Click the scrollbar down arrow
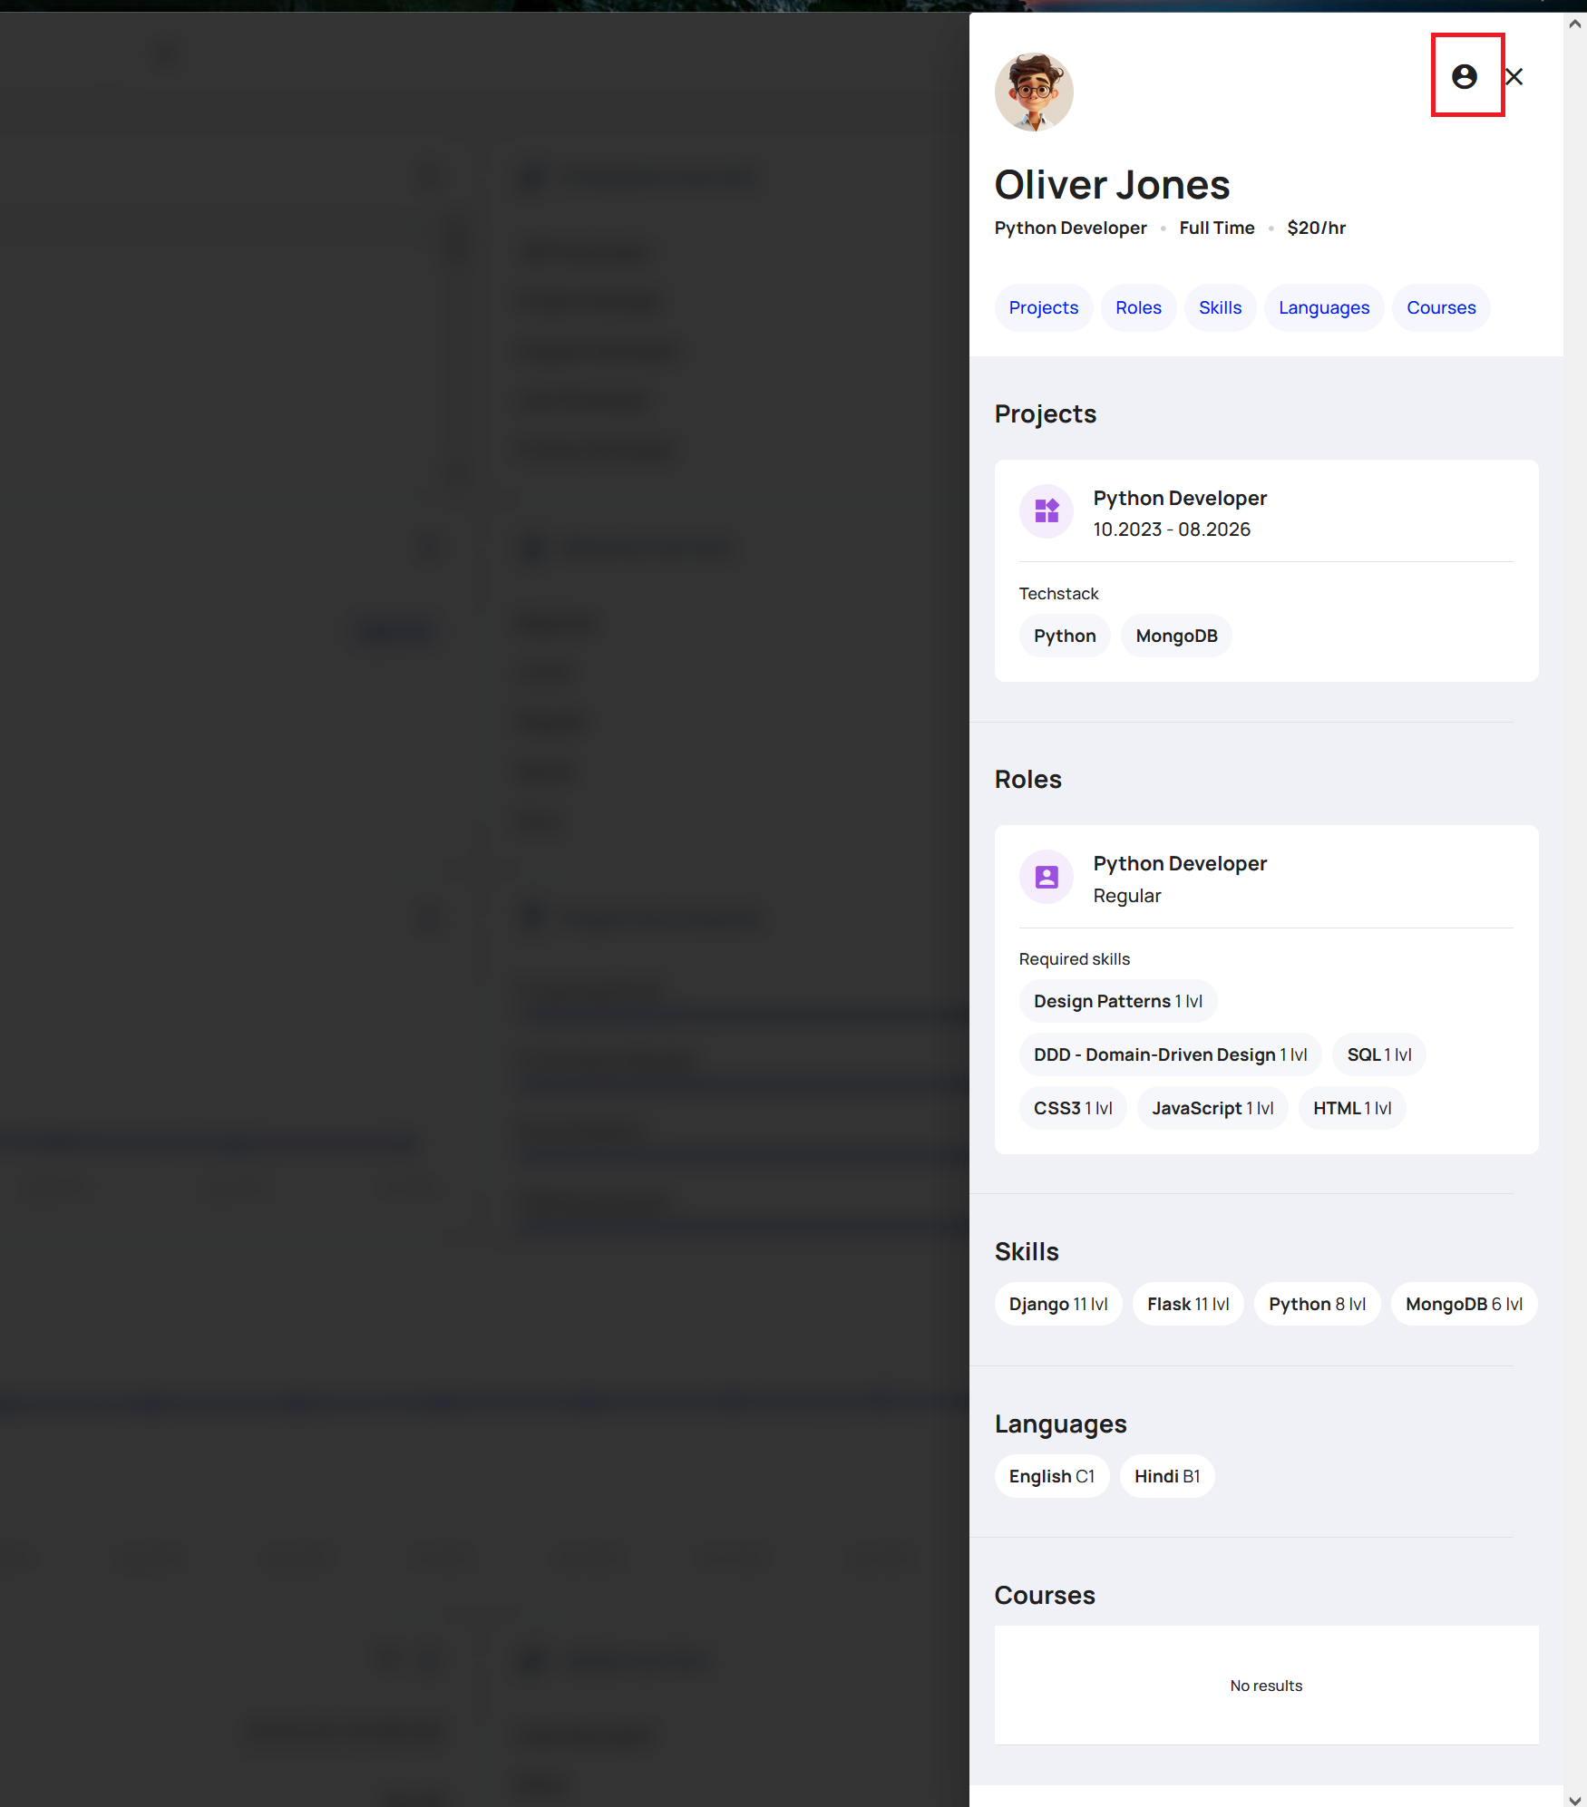Viewport: 1587px width, 1807px height. [x=1575, y=1800]
